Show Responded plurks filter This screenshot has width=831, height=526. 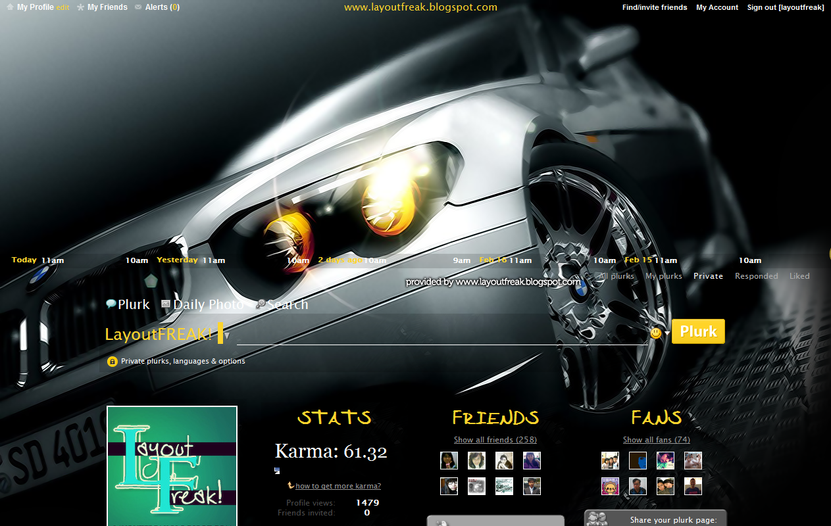tap(757, 276)
